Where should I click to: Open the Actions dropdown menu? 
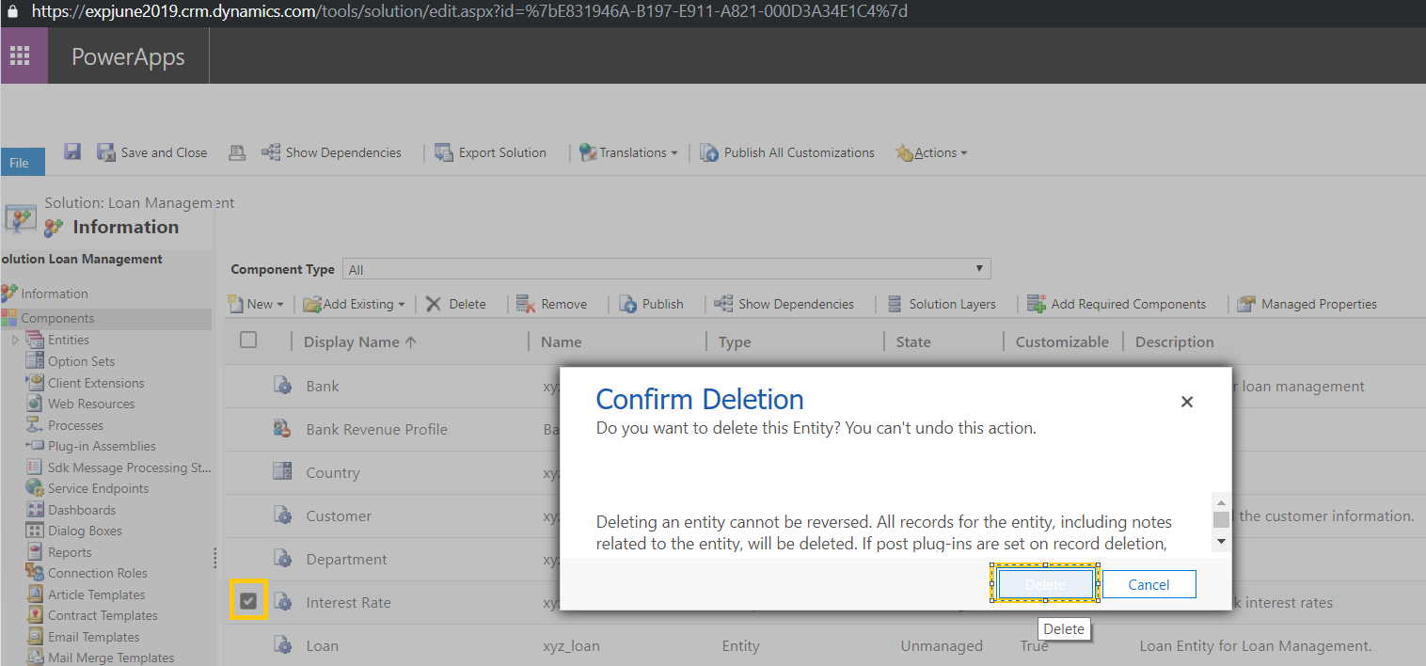[930, 152]
